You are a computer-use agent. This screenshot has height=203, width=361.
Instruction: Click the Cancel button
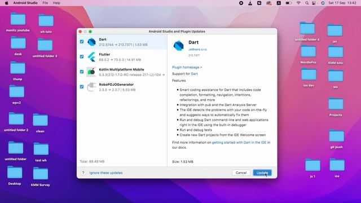[241, 173]
